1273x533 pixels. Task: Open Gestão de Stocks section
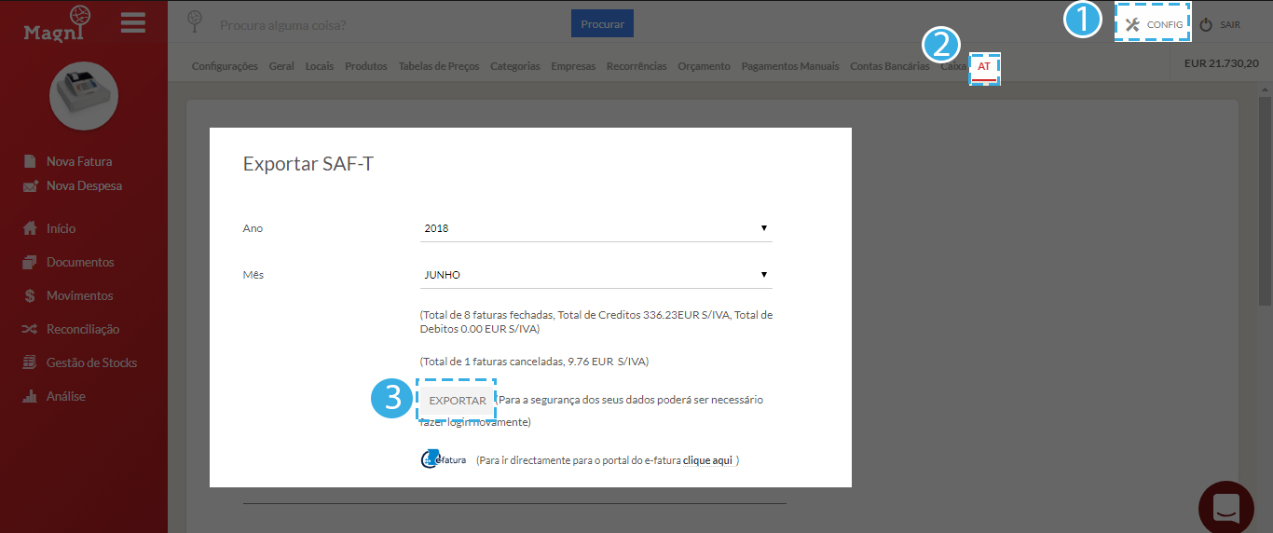pos(91,362)
